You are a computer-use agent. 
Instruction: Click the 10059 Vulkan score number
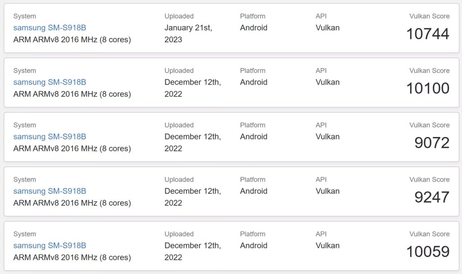(x=428, y=252)
